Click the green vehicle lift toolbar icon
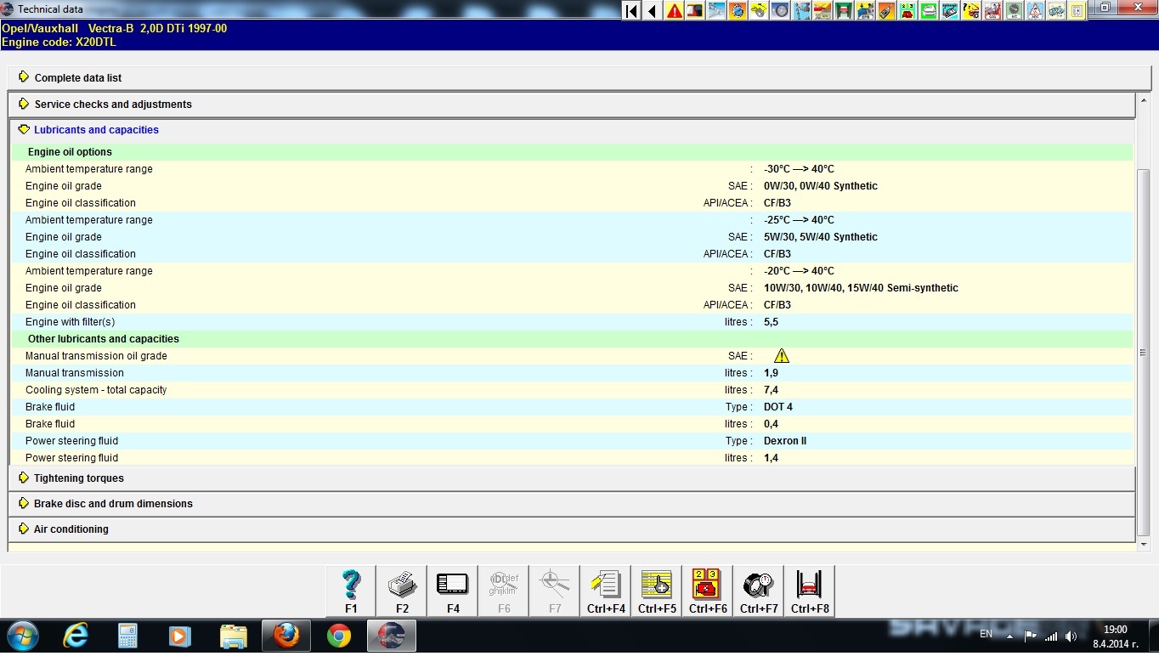 tap(844, 10)
